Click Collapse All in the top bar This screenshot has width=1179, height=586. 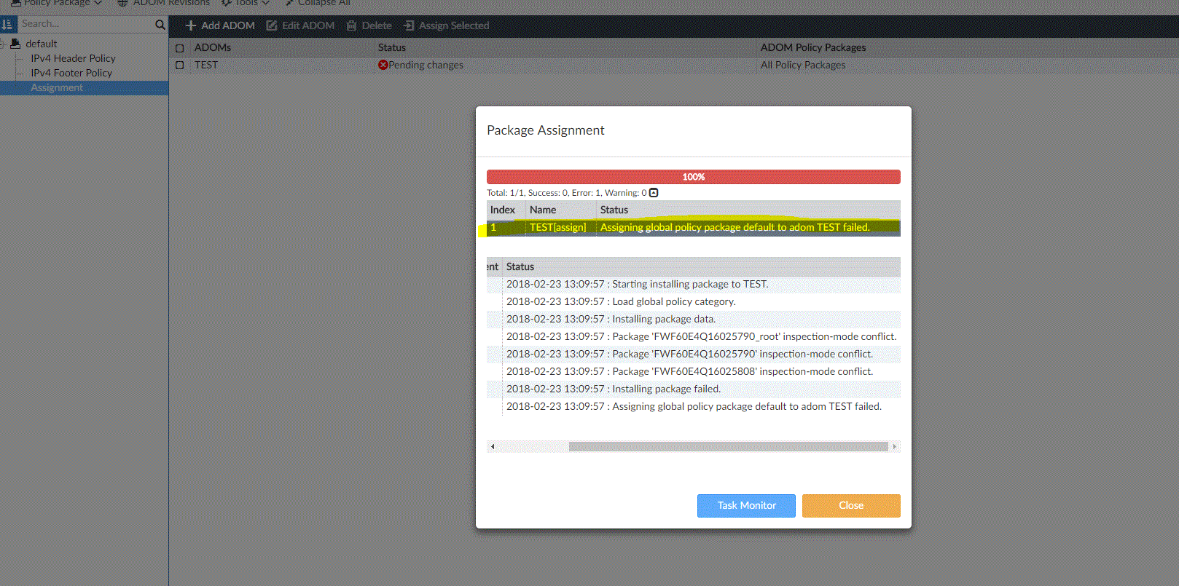(x=317, y=3)
